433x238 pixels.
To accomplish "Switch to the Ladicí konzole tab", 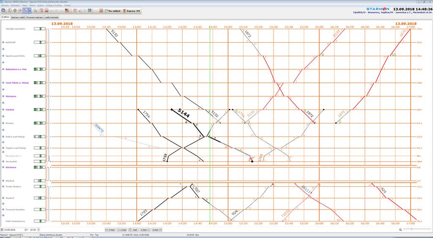I will [x=51, y=17].
